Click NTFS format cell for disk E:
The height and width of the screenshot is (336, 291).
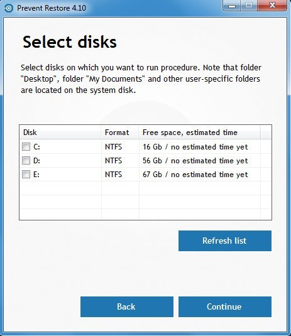[113, 174]
